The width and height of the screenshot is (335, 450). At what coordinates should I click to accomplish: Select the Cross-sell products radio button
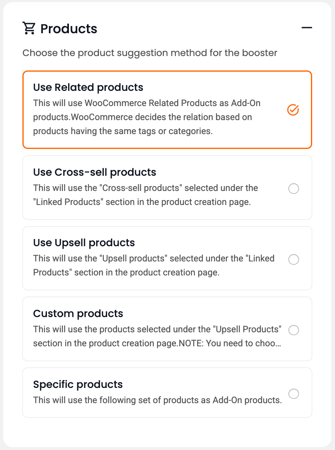click(x=294, y=188)
